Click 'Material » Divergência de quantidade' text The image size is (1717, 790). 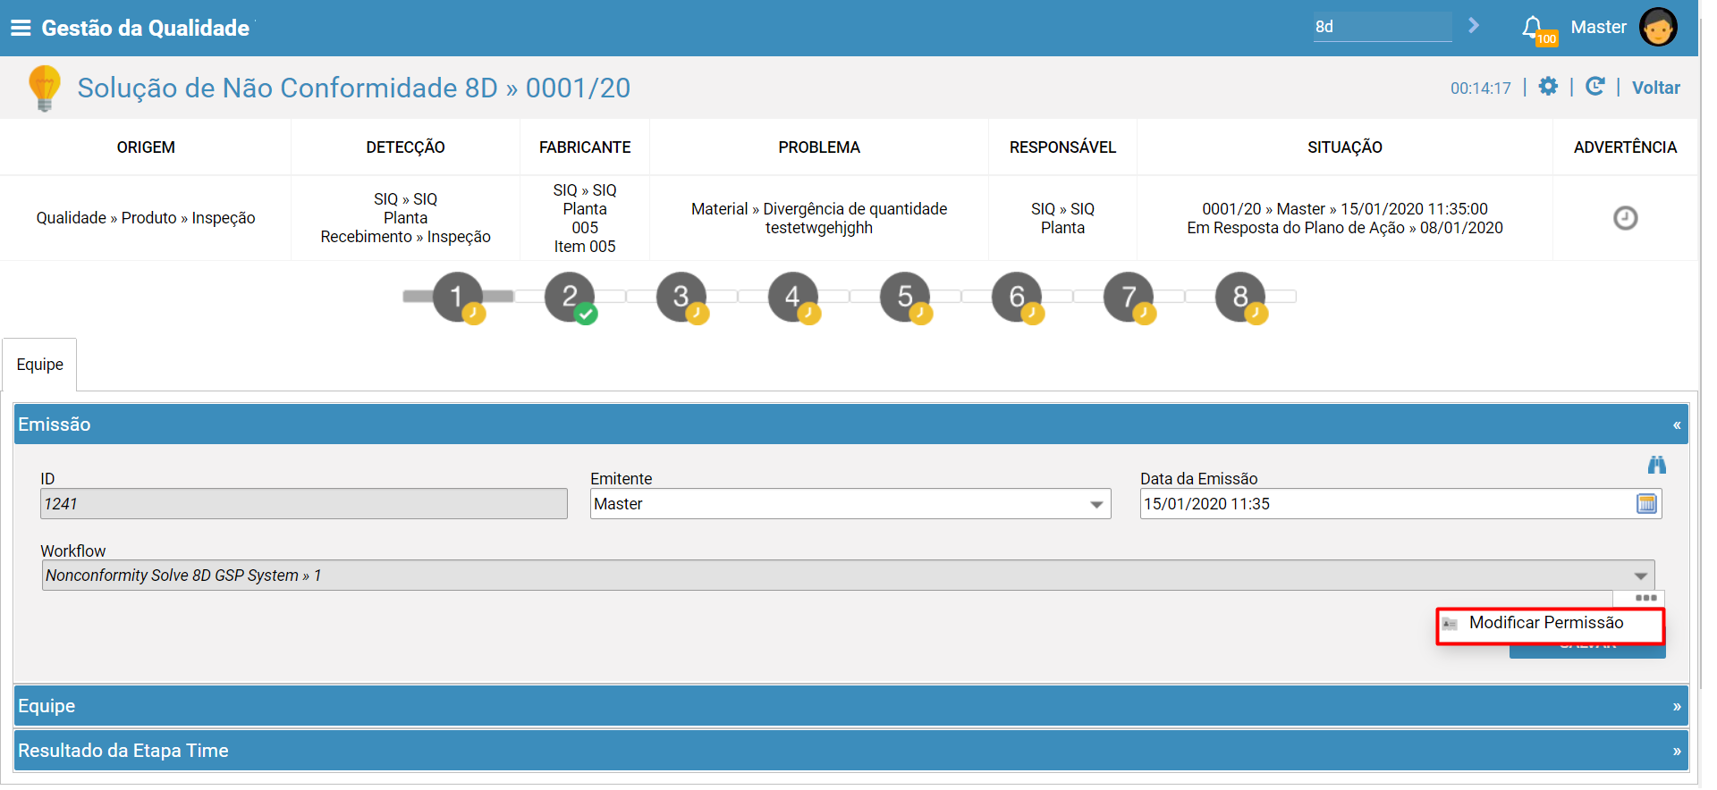tap(819, 209)
